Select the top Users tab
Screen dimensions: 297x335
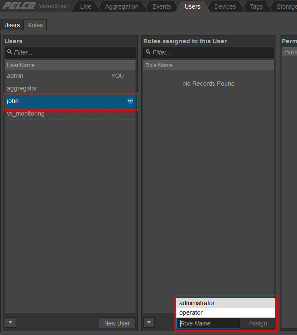pos(193,6)
